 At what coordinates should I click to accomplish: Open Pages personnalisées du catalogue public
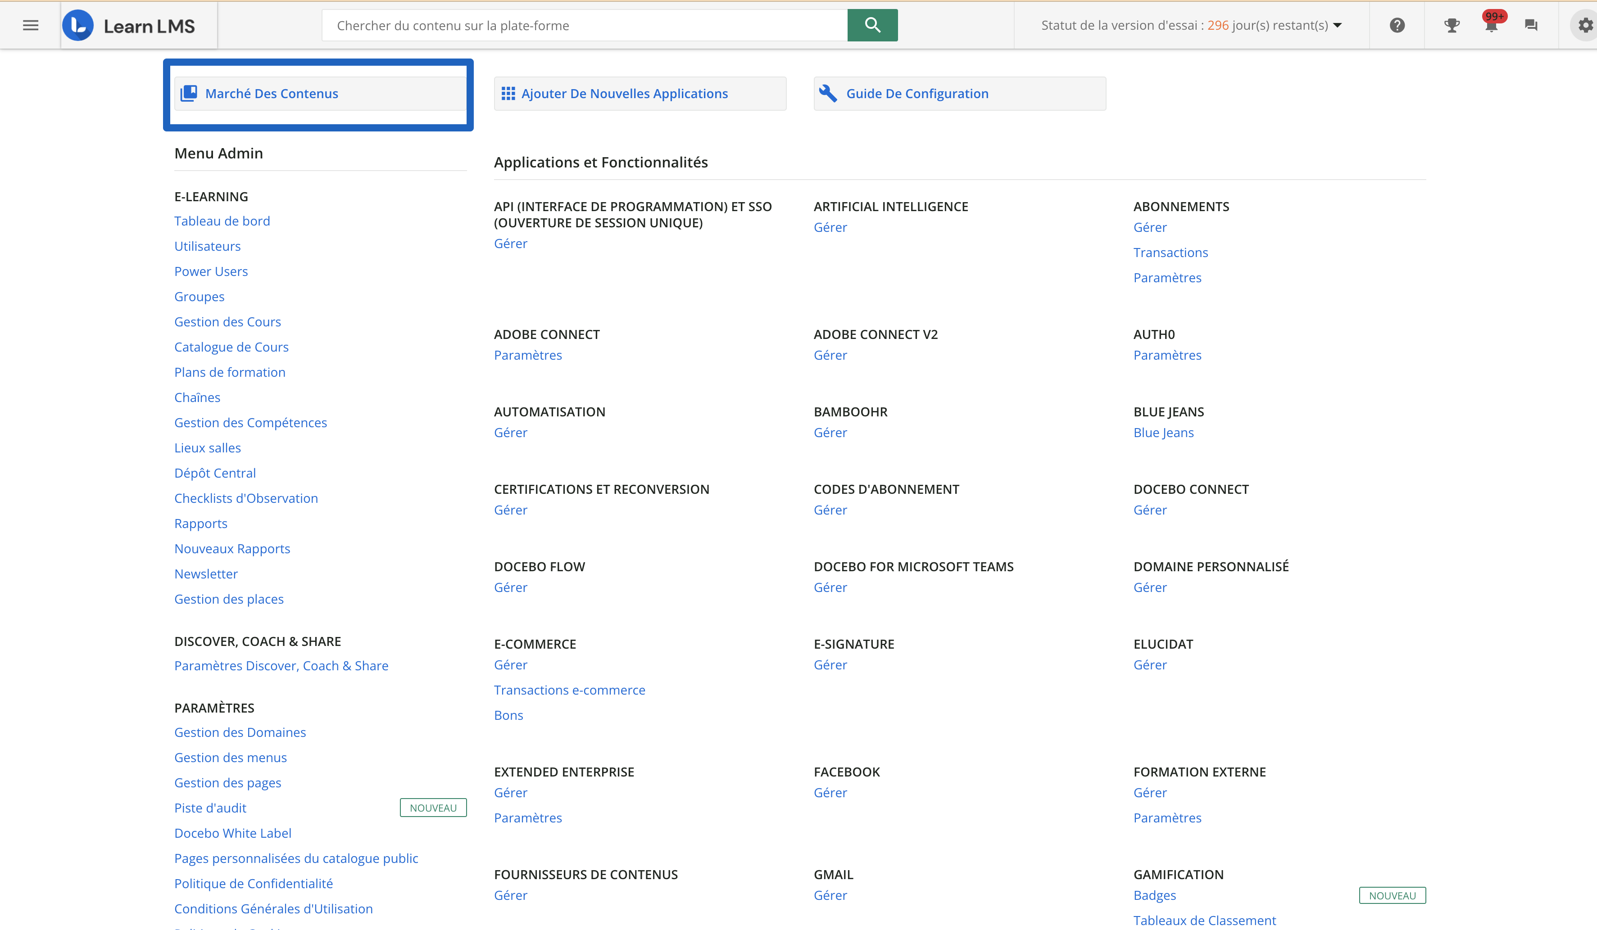coord(296,858)
